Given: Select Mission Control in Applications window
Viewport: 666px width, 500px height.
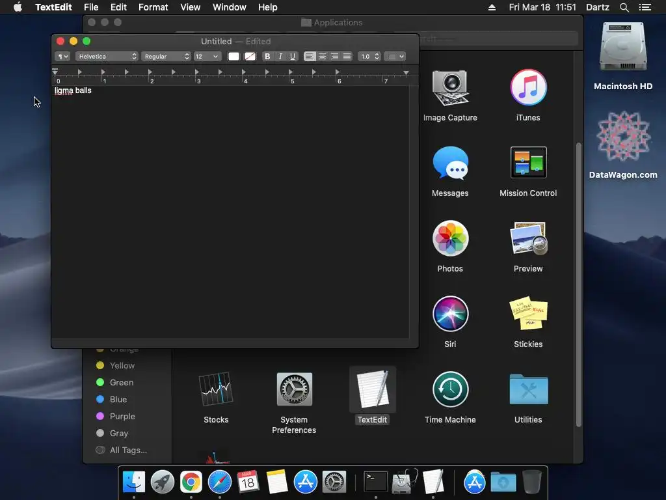Looking at the screenshot, I should [528, 171].
